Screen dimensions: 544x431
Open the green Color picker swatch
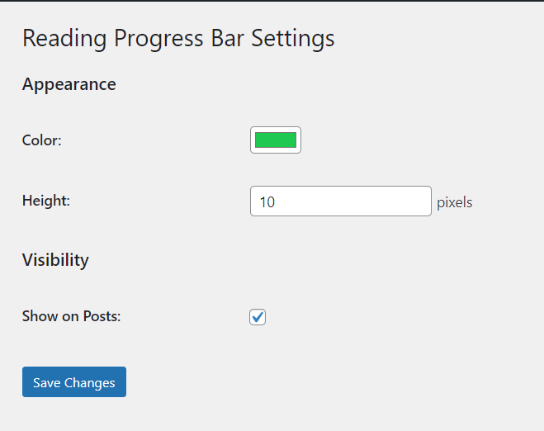coord(276,140)
